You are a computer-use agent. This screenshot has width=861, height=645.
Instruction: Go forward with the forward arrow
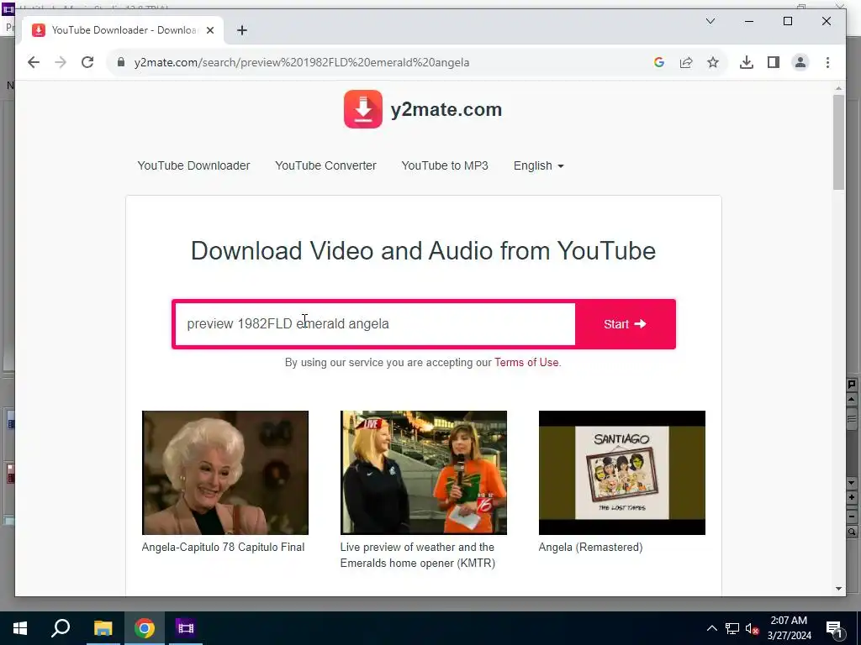(61, 62)
